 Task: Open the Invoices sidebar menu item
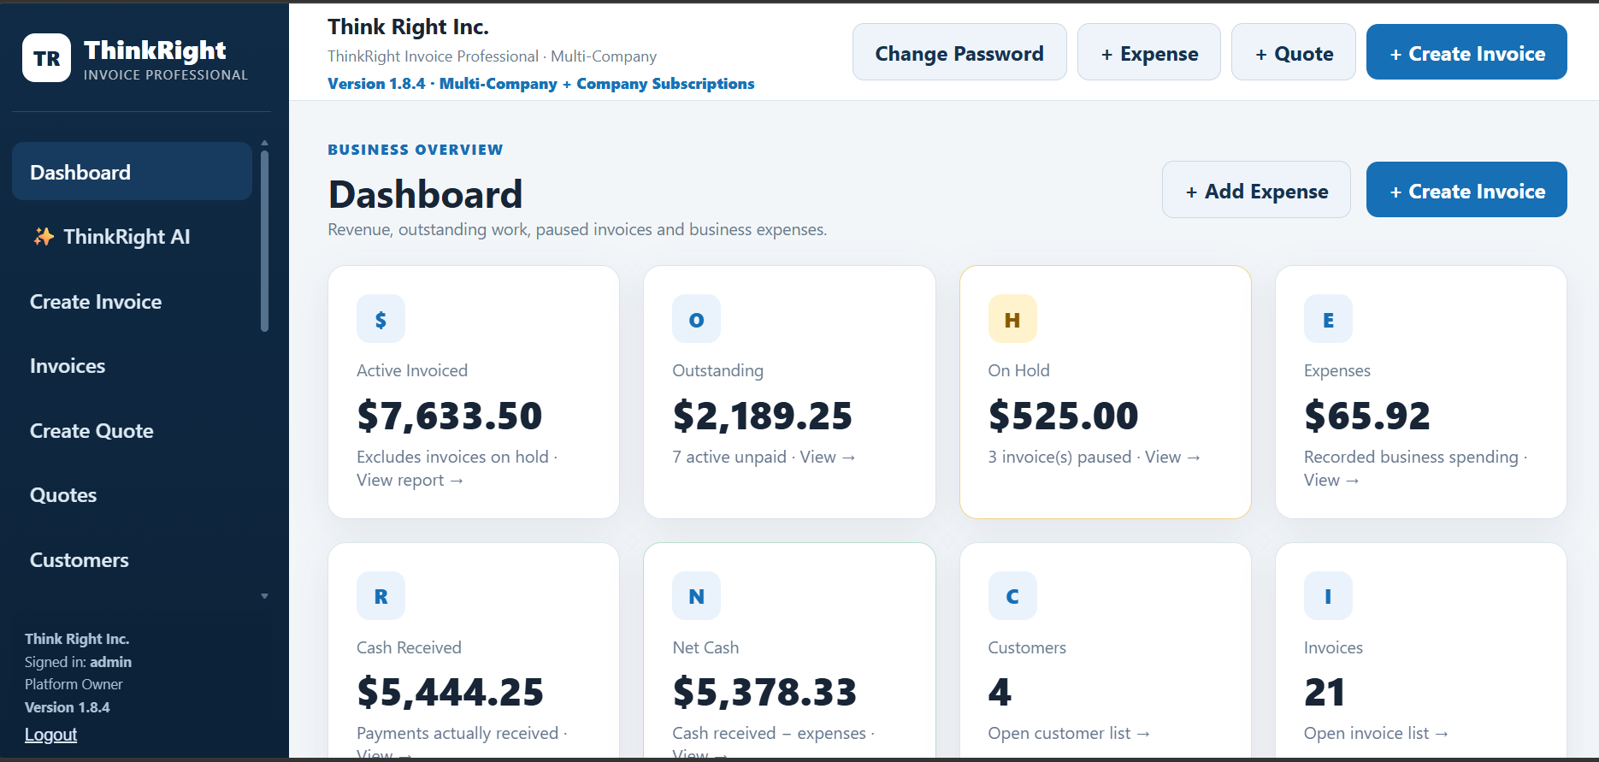[132, 366]
